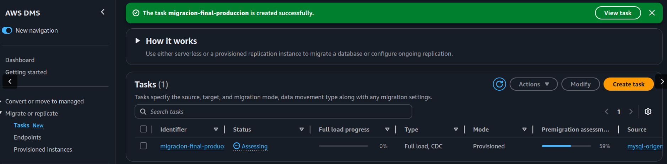Go to next page of tasks
Screen dimensions: 667x164
(x=631, y=112)
